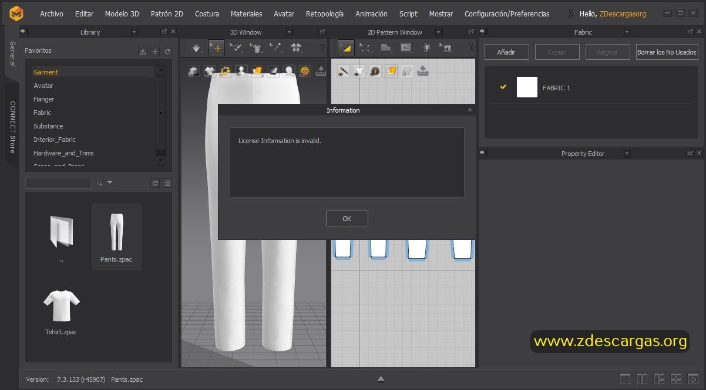Select the avatar tape tool in 2D toolbar
706x390 pixels.
point(426,48)
